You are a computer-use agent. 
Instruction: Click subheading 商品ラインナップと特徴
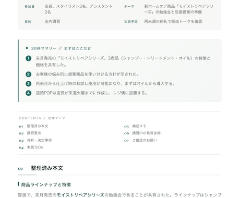coord(46,184)
